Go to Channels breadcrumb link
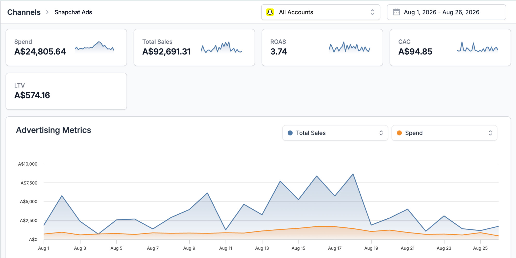The image size is (516, 258). tap(24, 12)
